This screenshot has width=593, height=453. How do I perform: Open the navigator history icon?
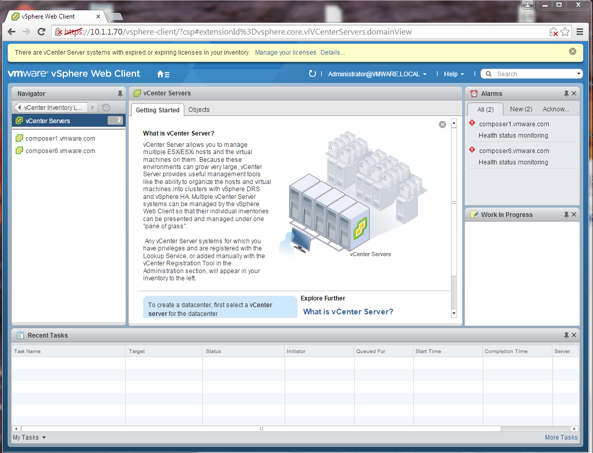point(106,108)
